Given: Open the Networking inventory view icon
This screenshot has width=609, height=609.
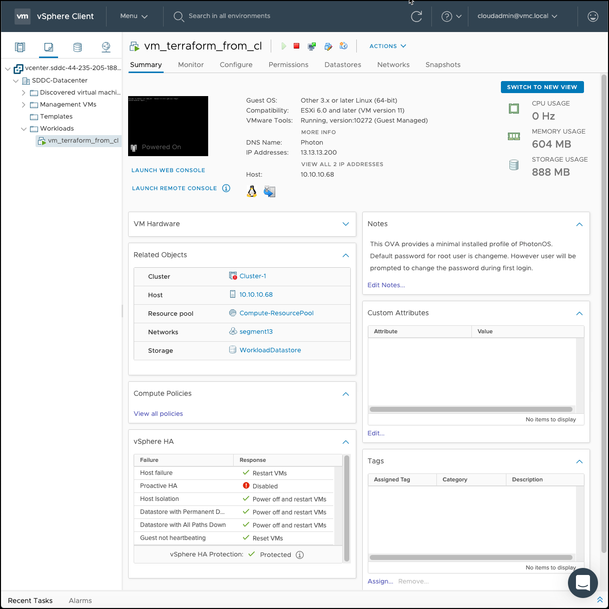Looking at the screenshot, I should [x=106, y=47].
